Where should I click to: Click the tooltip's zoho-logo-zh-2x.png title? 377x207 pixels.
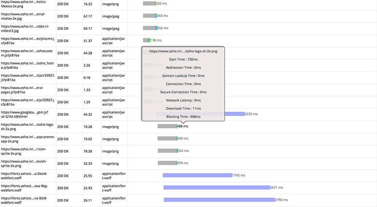tap(183, 51)
